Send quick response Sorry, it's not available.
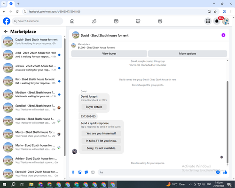The height and width of the screenshot is (188, 235). click(101, 148)
